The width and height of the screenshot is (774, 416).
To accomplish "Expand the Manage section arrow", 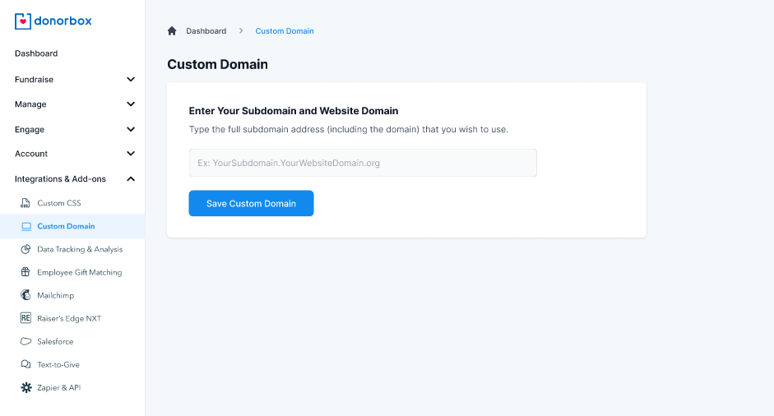I will coord(131,104).
